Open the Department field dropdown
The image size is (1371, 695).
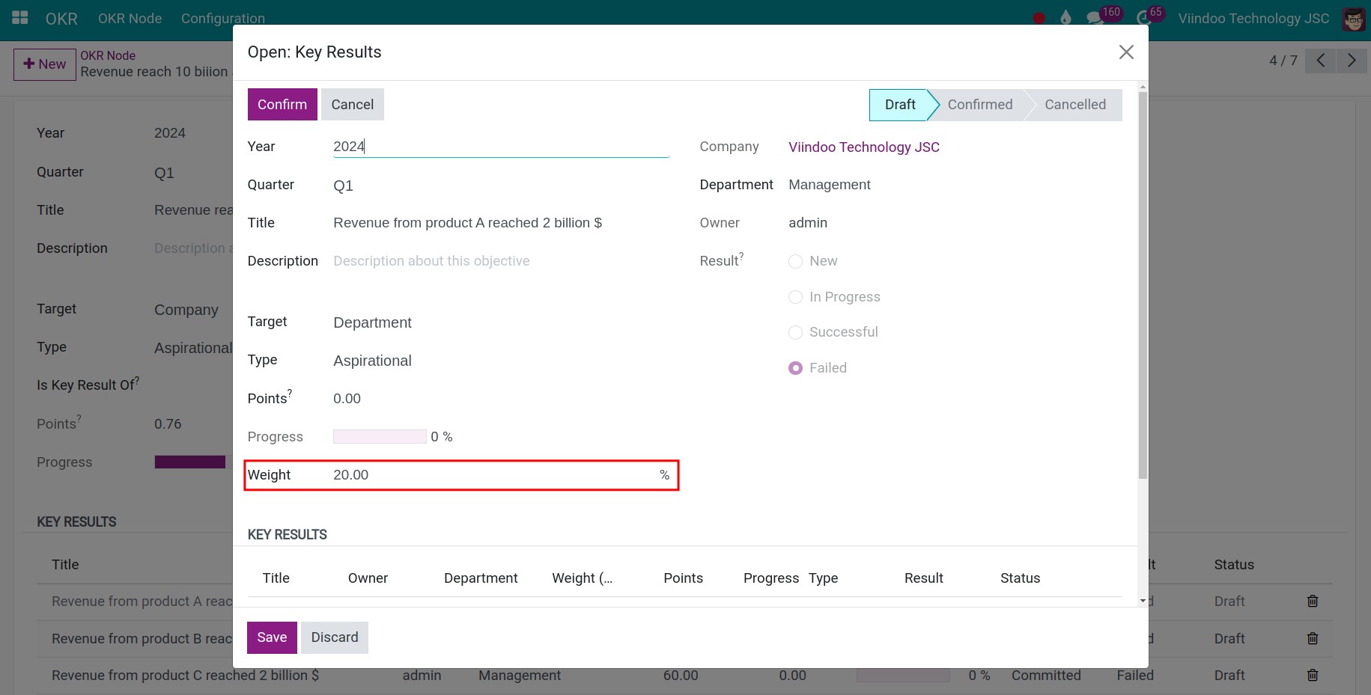tap(829, 185)
